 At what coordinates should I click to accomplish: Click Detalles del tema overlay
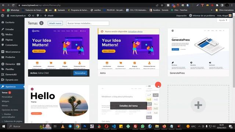coord(129,106)
